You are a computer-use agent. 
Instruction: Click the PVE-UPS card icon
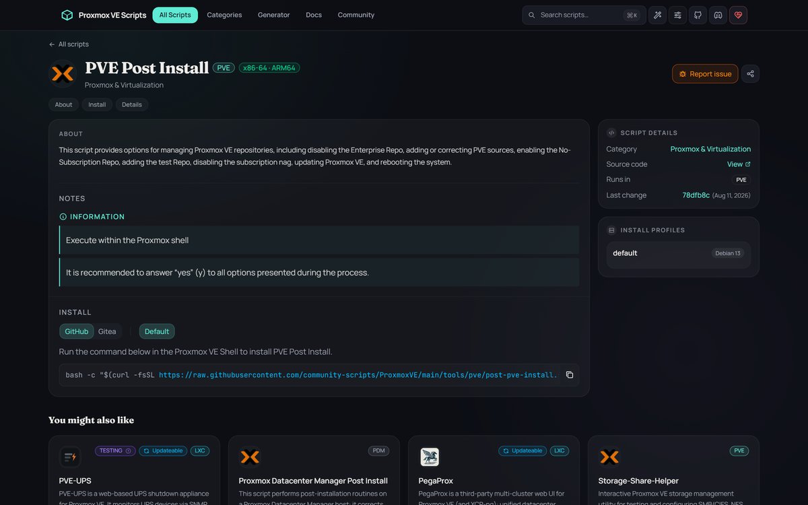70,457
